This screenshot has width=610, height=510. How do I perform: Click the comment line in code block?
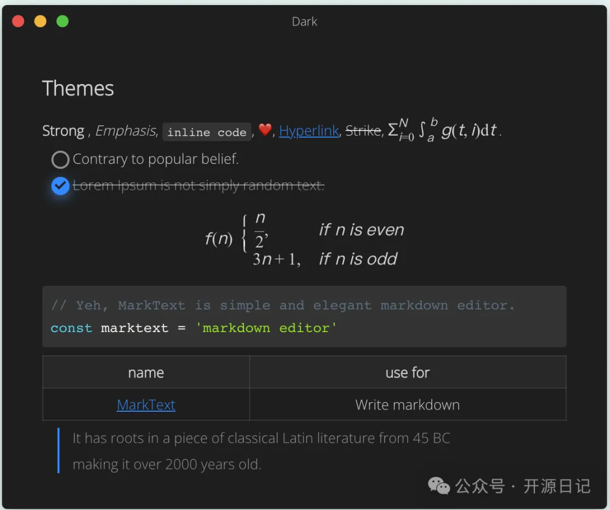click(282, 306)
